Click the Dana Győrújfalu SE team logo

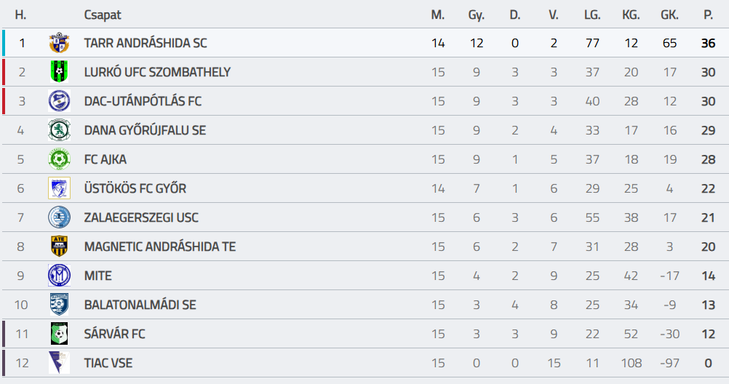click(59, 130)
